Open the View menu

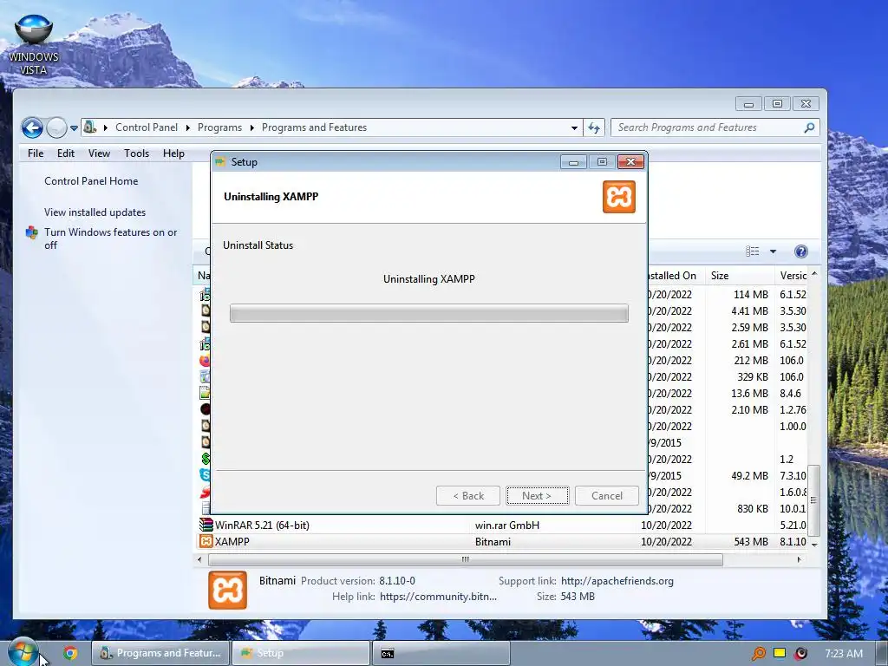coord(99,153)
